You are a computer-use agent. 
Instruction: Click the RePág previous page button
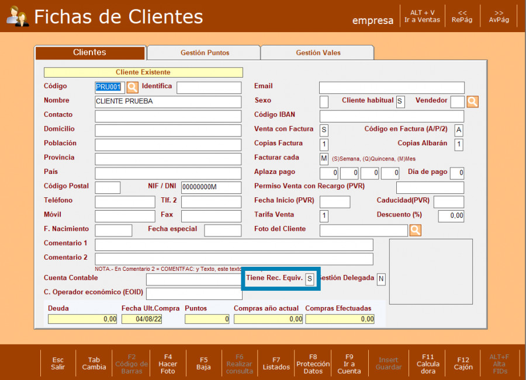[462, 16]
